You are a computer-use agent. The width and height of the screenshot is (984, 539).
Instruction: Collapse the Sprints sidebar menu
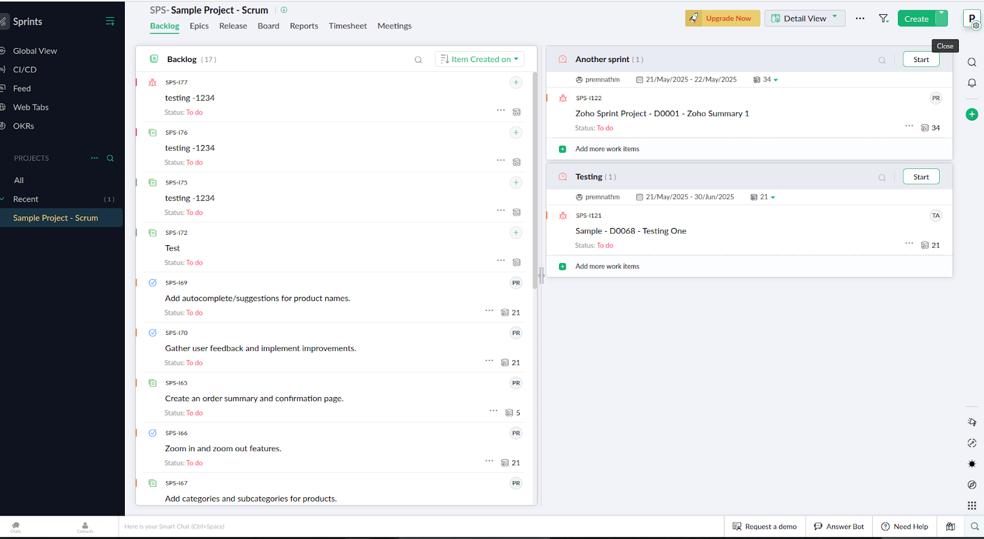pyautogui.click(x=110, y=22)
